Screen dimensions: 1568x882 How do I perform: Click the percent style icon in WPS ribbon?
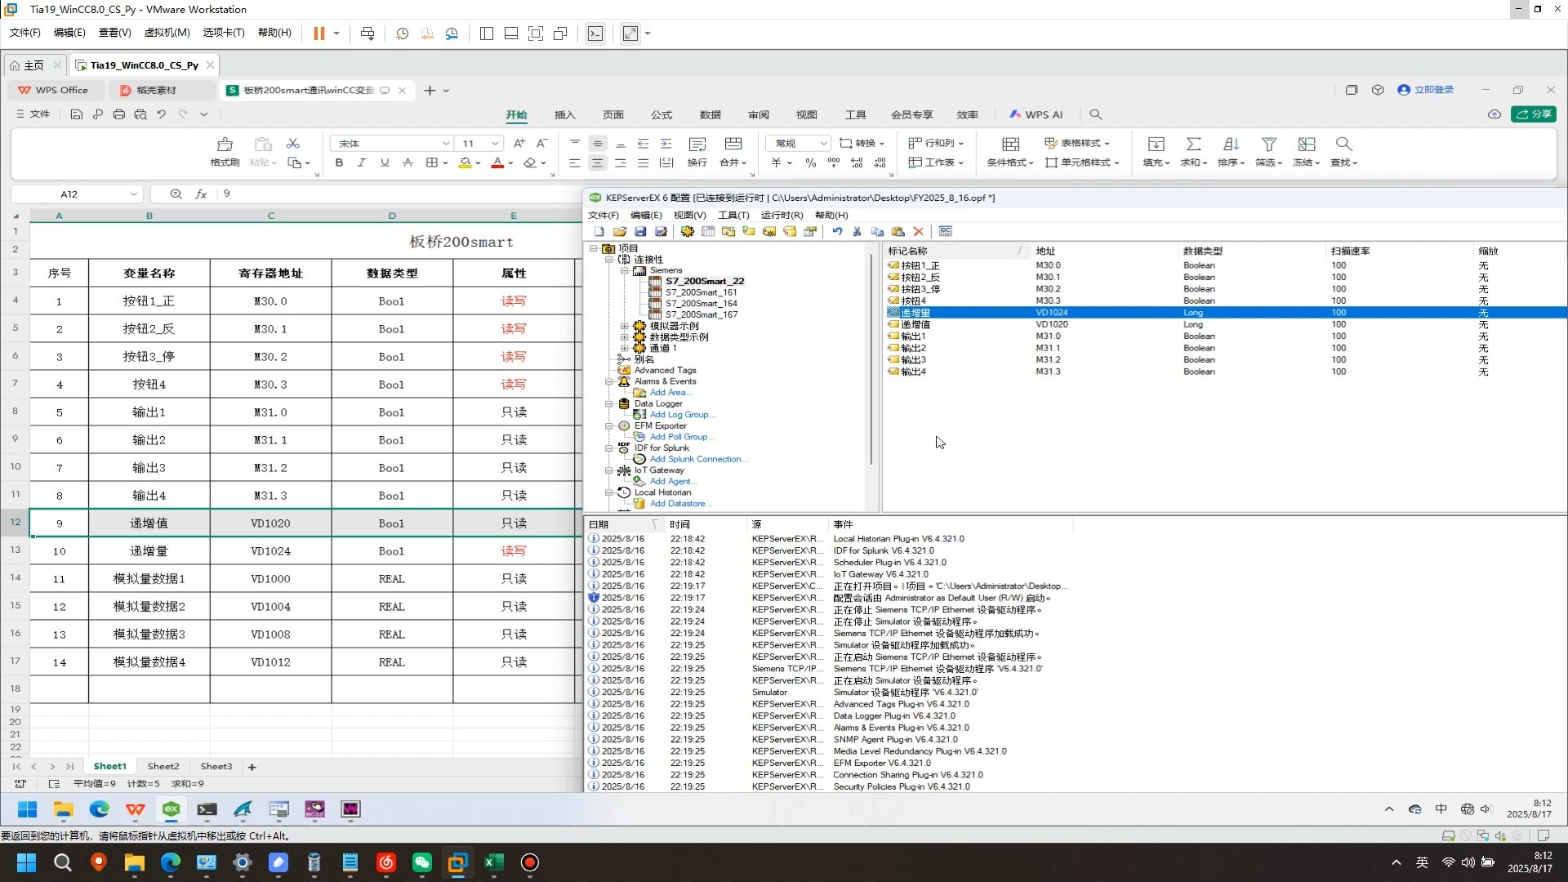(811, 163)
